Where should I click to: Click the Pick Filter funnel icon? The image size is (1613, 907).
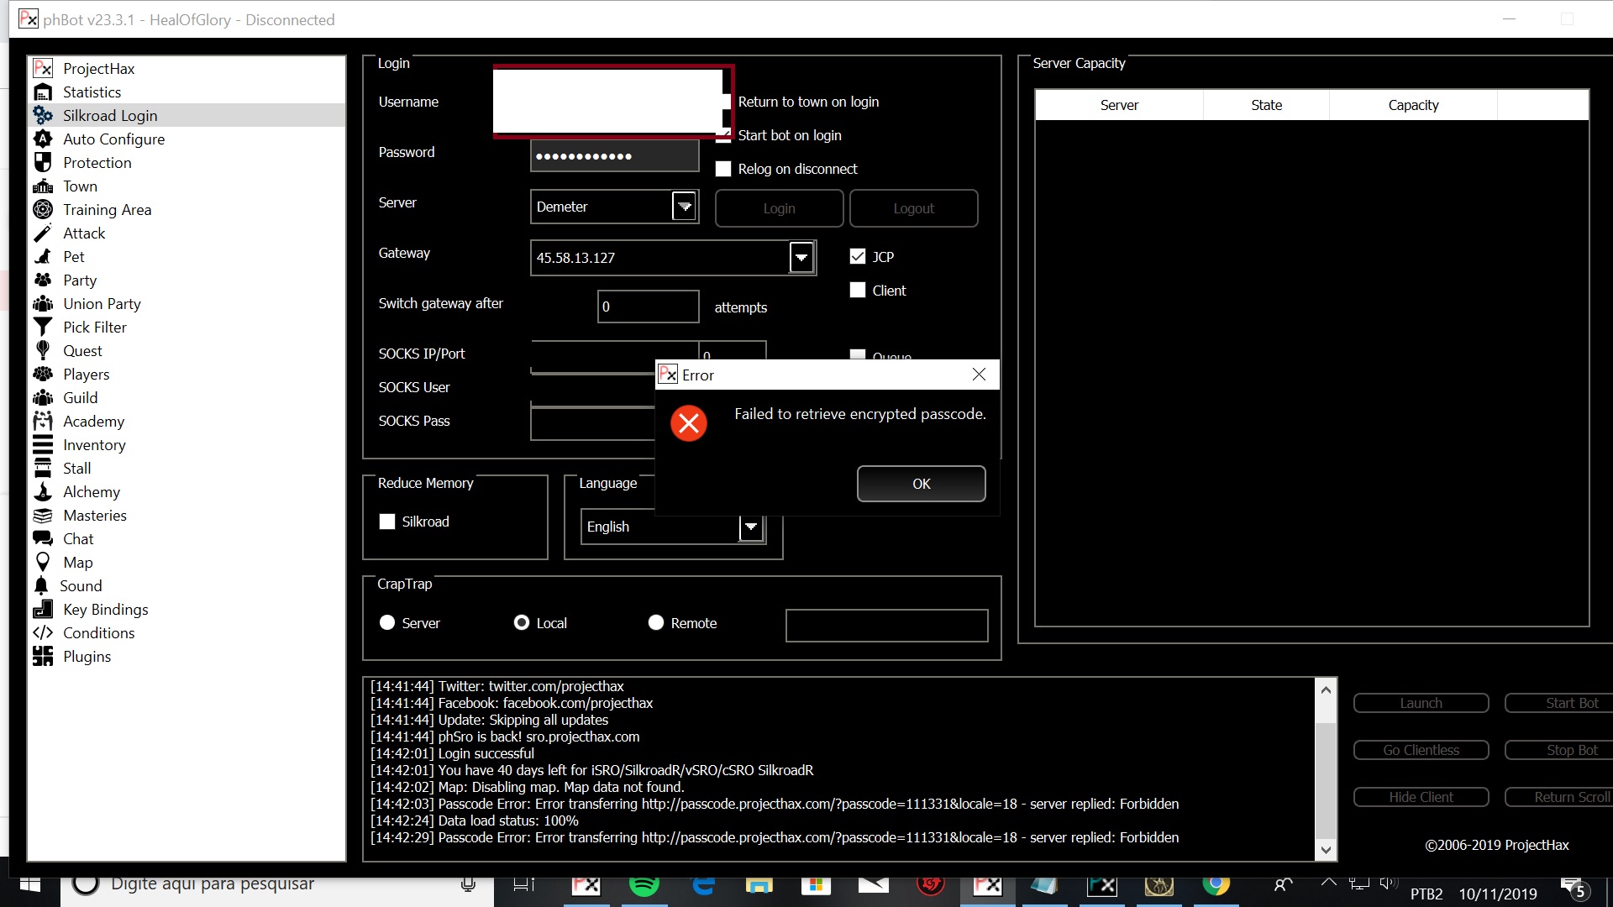coord(43,327)
